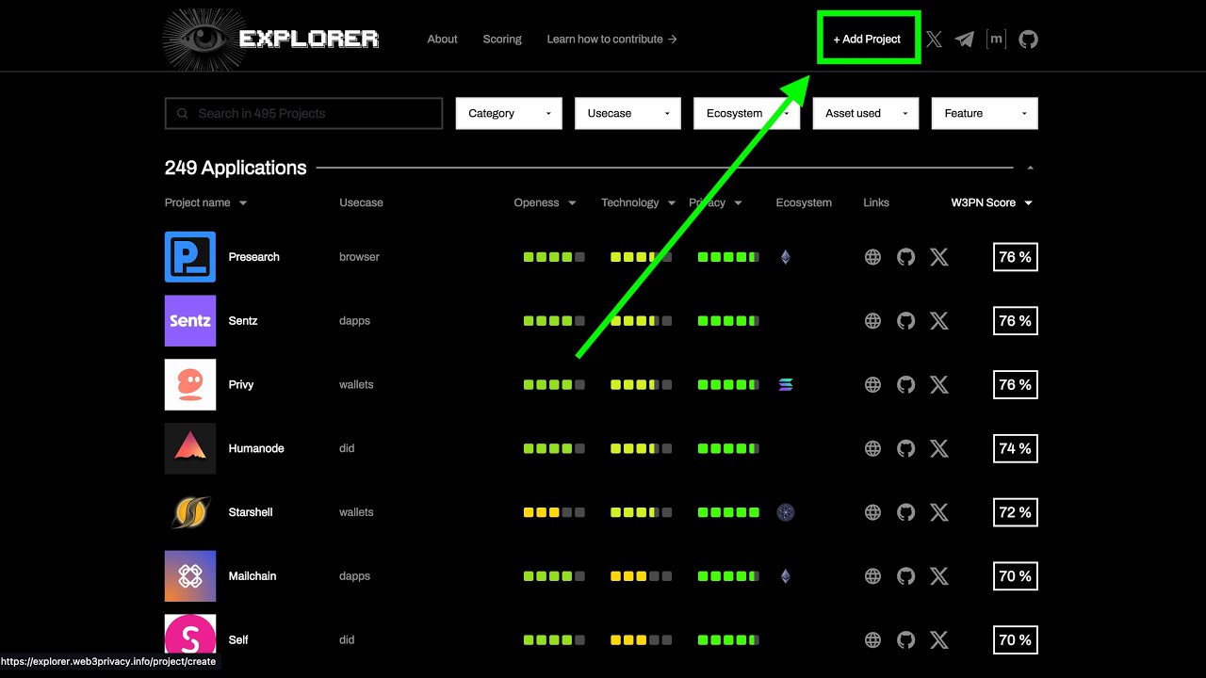
Task: Open Sentz GitHub icon
Action: (x=906, y=321)
